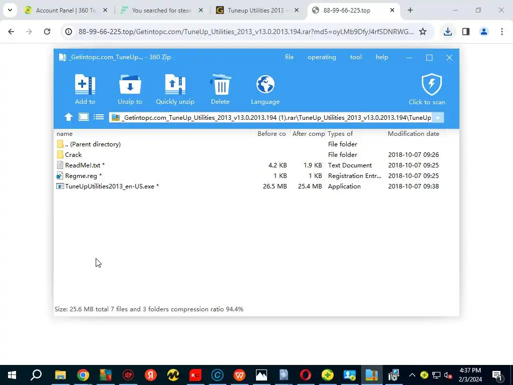Click the Add to archive icon
Image resolution: width=513 pixels, height=385 pixels.
[x=85, y=85]
